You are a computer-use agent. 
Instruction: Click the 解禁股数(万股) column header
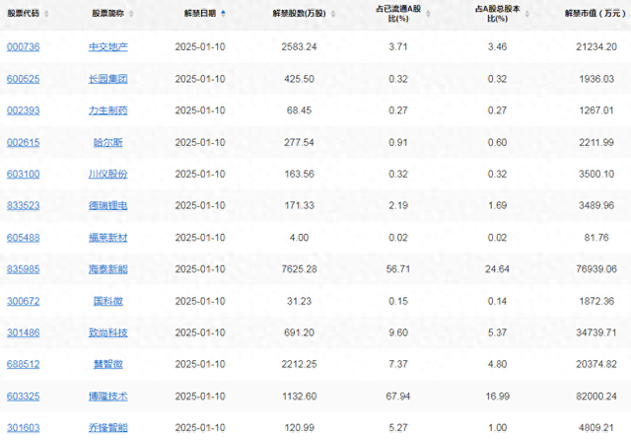pos(299,13)
